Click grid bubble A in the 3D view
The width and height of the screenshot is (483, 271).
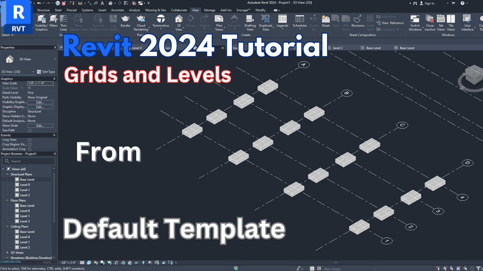point(303,65)
